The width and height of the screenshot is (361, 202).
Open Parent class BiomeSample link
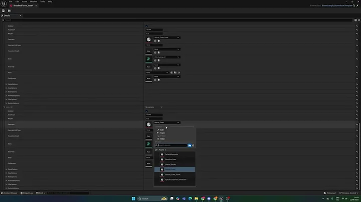point(337,5)
